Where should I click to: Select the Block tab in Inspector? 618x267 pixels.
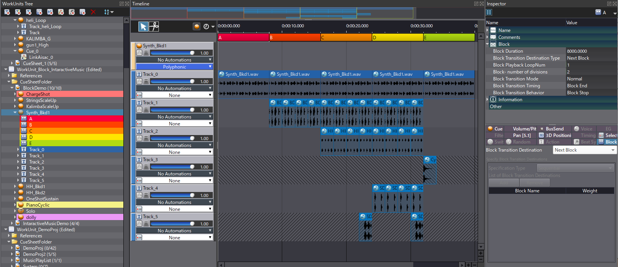608,142
